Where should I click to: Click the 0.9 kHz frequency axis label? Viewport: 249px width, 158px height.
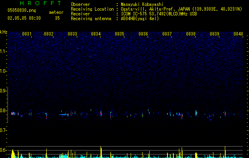pos(3,91)
